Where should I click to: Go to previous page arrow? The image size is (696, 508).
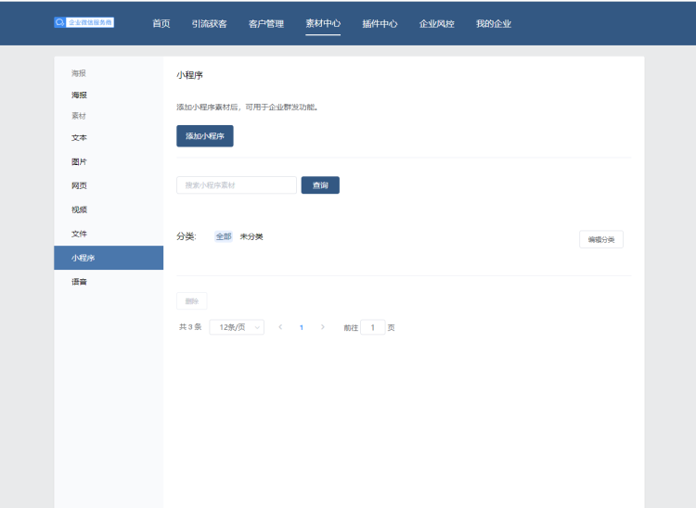(280, 327)
